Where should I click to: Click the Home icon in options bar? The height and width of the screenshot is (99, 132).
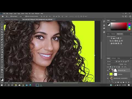point(3,16)
